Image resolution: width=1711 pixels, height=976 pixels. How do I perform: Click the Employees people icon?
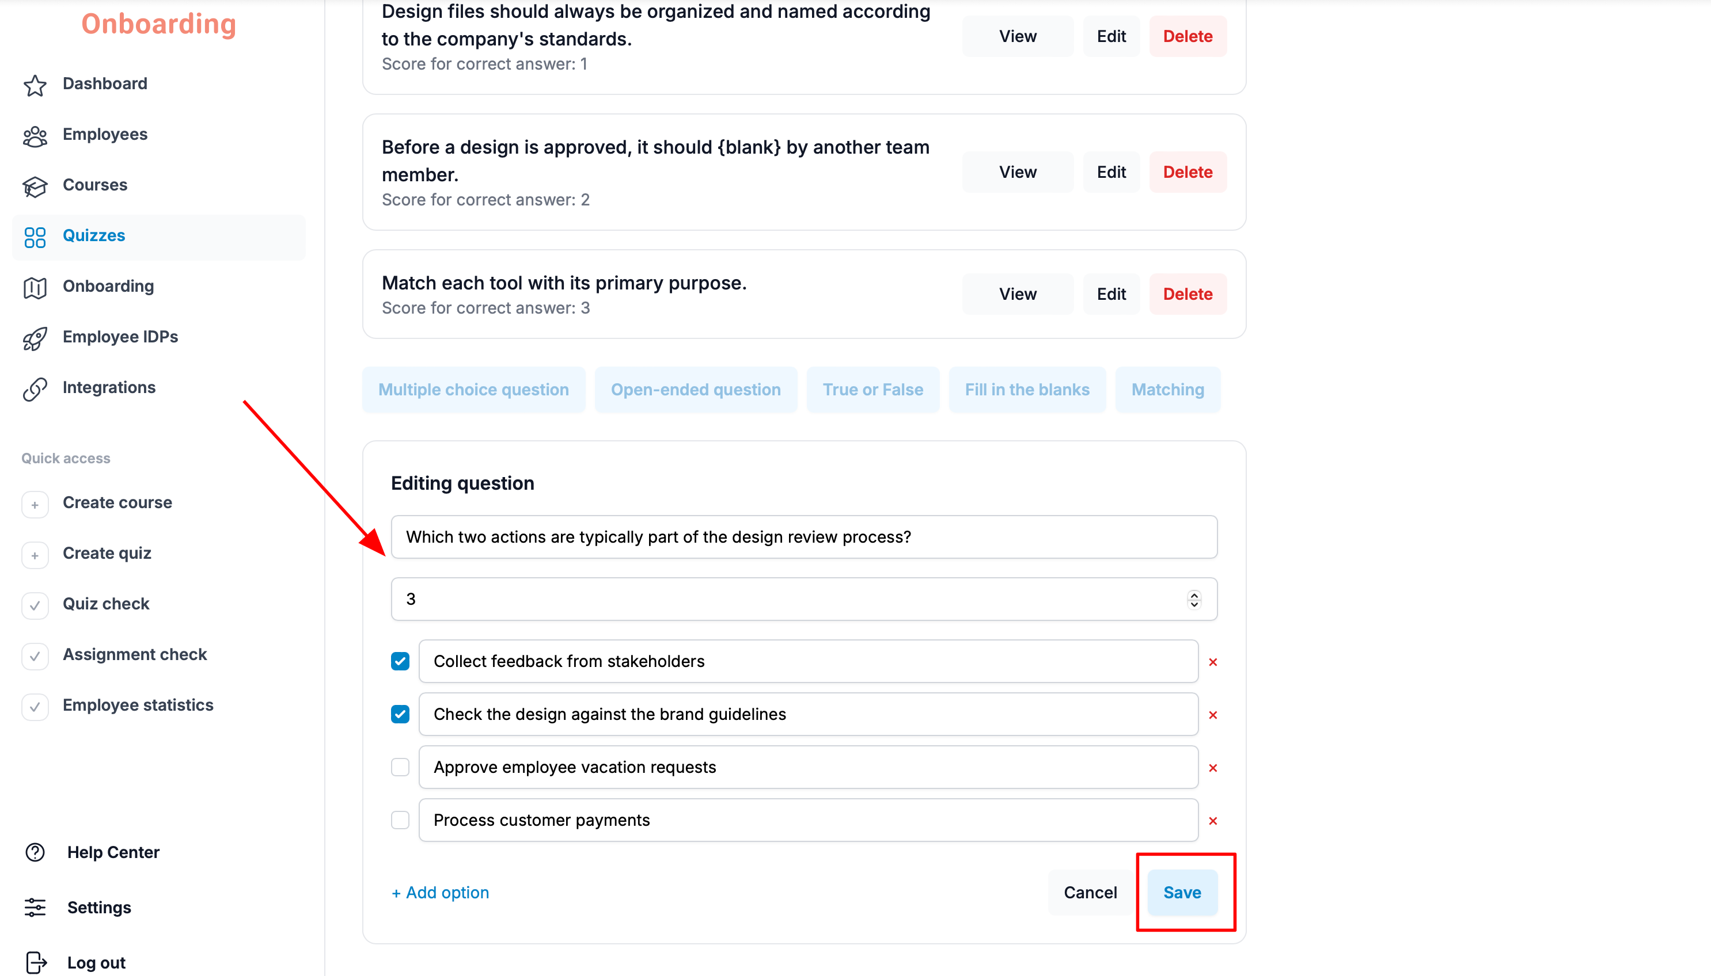(x=35, y=135)
